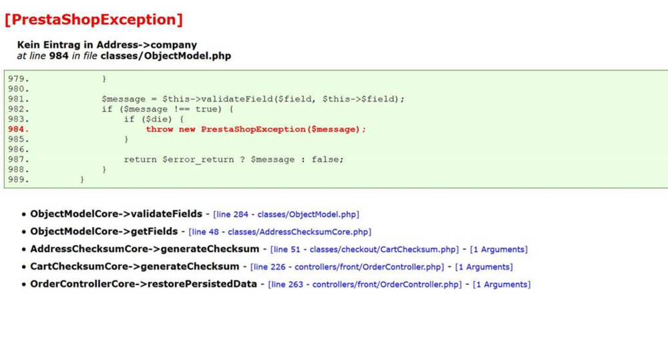Click the $message = $this->validateField code line

253,99
